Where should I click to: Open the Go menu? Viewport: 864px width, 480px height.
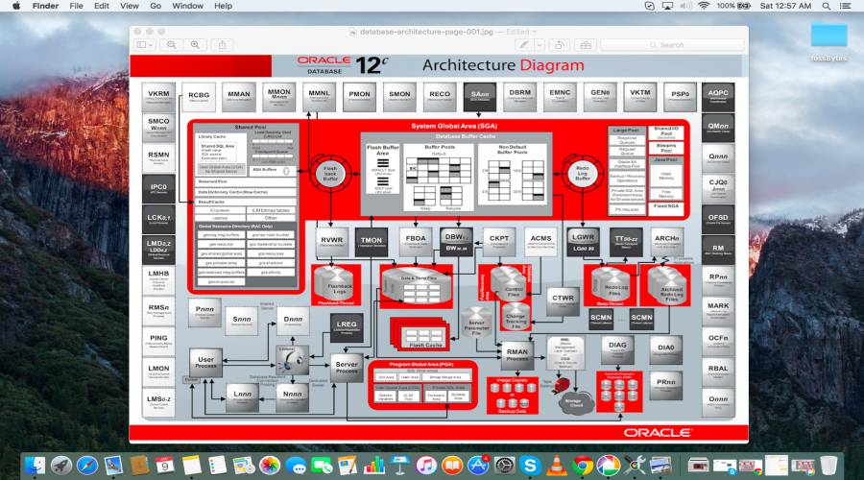pos(156,6)
